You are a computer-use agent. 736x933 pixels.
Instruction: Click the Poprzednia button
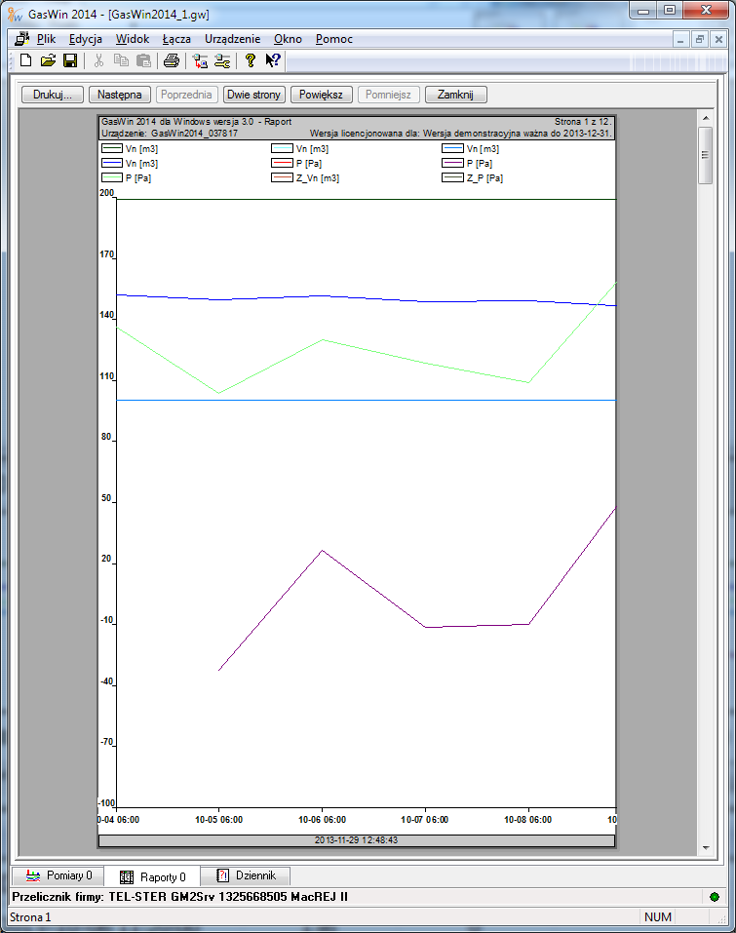(186, 95)
